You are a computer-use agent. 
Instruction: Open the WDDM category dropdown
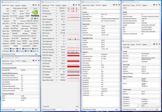click(x=141, y=8)
